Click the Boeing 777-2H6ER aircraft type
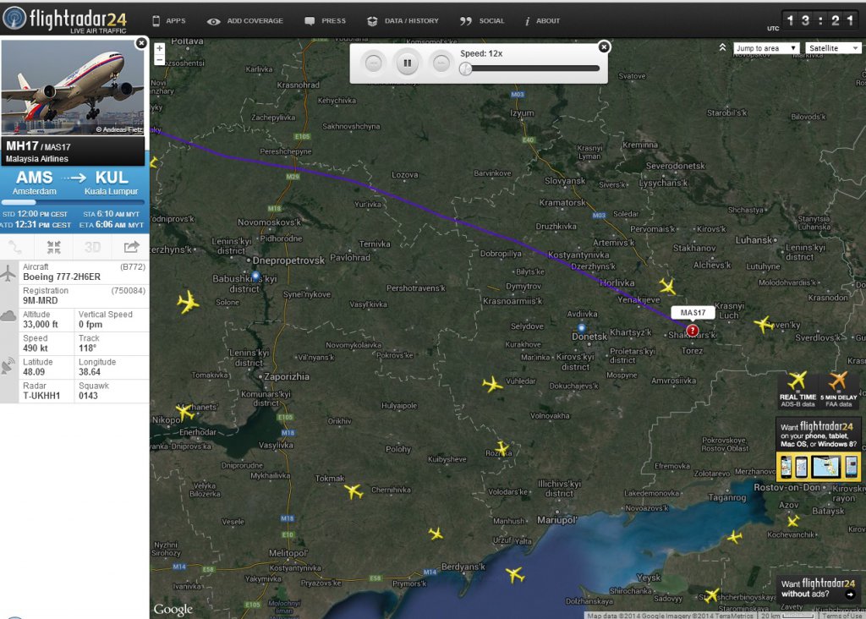This screenshot has height=619, width=866. 62,277
